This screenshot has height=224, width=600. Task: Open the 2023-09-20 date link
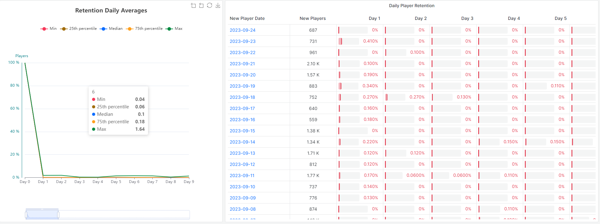coord(242,75)
